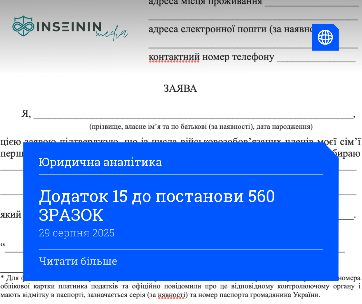Screen dimensions: 362x304
Task: Click the divider line above 'Читати більше'
Action: pos(181,248)
